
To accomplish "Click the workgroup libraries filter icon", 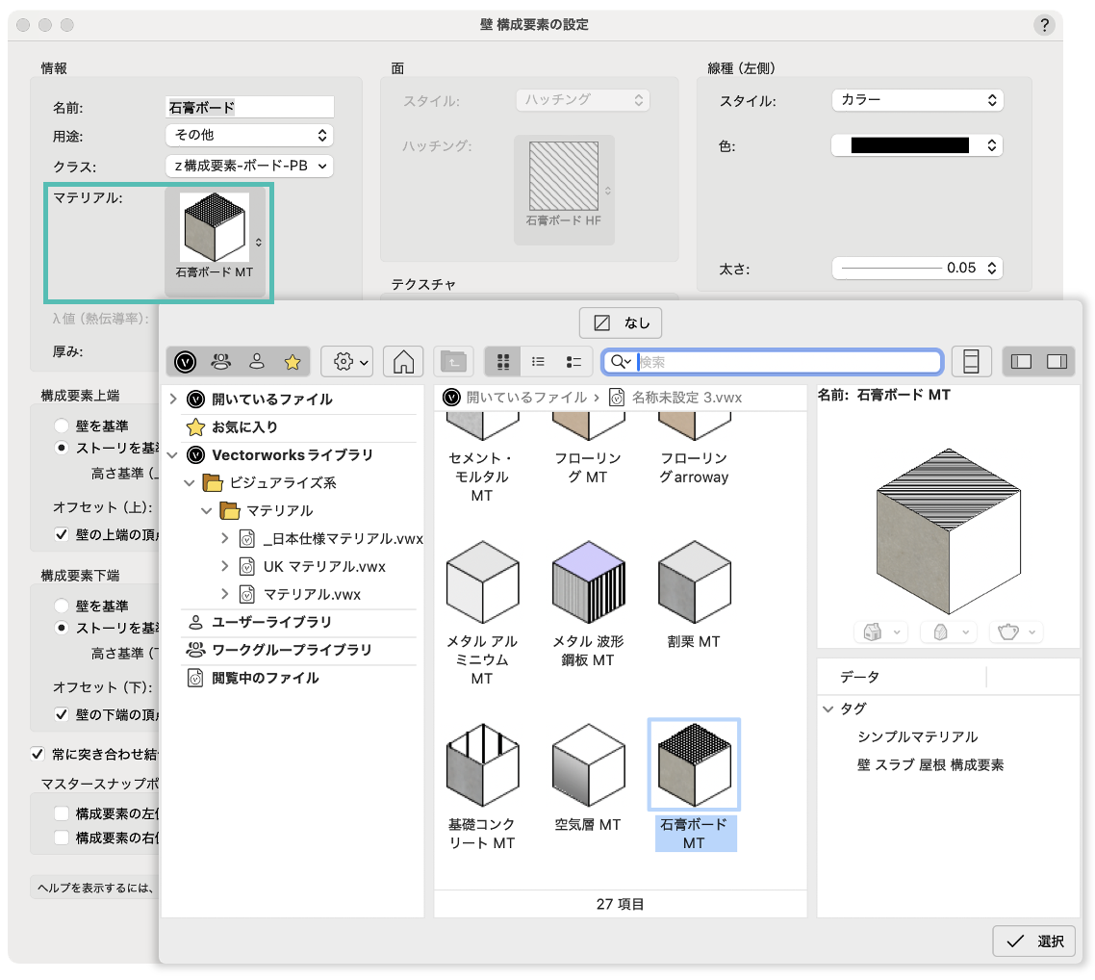I will (221, 362).
